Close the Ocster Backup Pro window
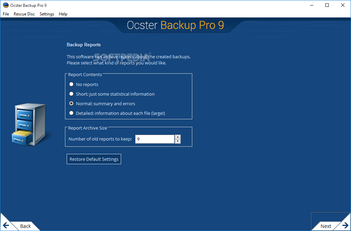Screen dimensions: 351x231 point(343,5)
